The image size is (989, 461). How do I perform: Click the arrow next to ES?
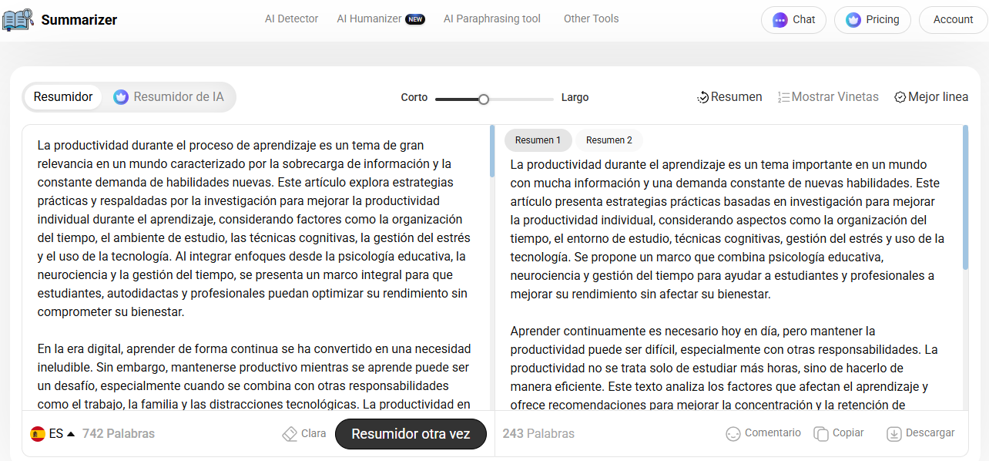(x=71, y=434)
